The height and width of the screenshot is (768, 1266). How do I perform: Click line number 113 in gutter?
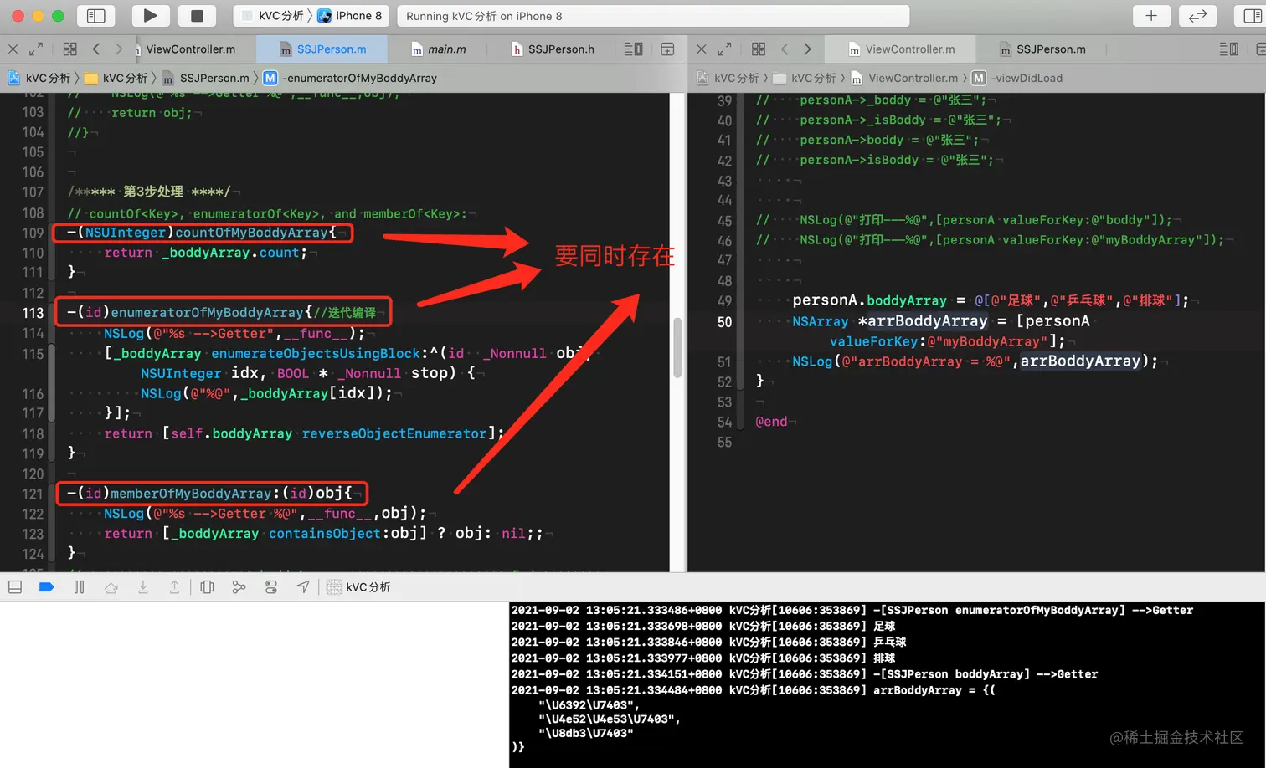(33, 313)
